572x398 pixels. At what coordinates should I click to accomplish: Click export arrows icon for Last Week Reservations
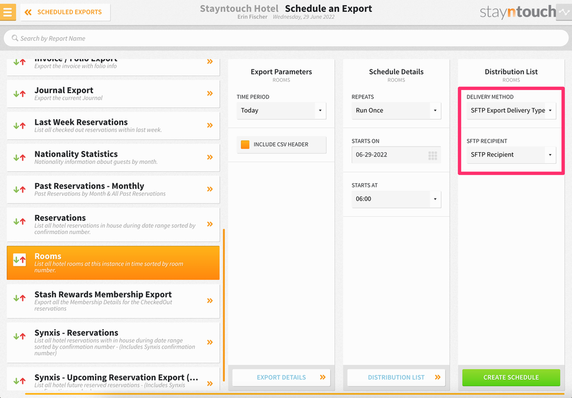[x=20, y=126]
